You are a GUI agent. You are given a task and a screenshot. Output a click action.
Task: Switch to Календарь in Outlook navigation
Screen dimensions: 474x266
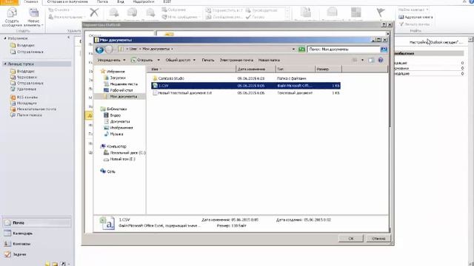coord(37,233)
